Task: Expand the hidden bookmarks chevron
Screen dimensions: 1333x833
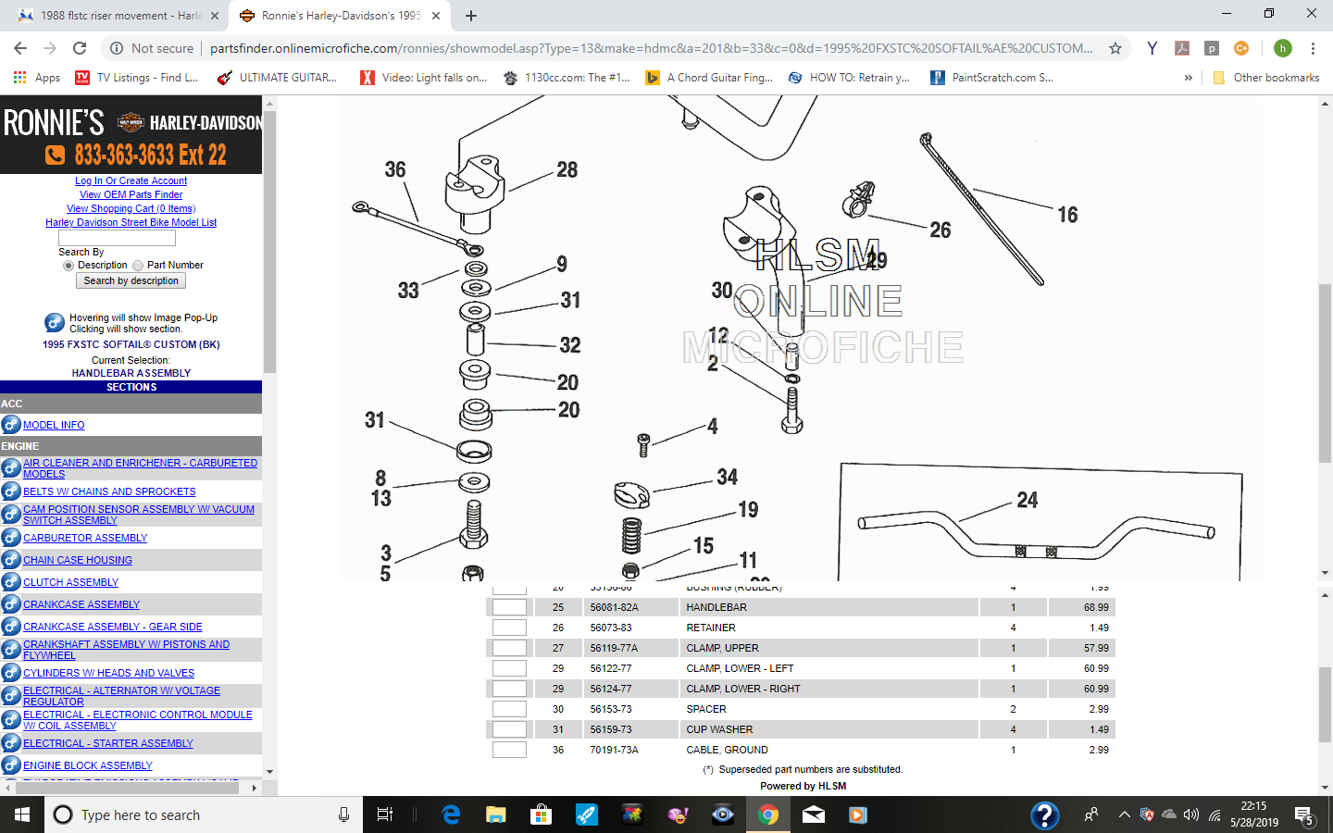Action: tap(1188, 78)
